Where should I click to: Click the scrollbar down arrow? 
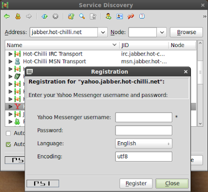(200, 123)
